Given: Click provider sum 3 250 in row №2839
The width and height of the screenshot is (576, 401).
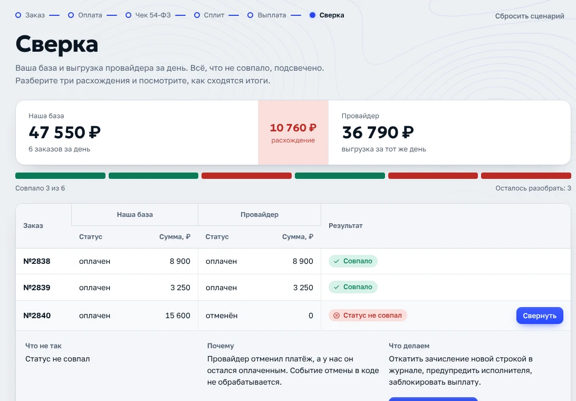Looking at the screenshot, I should tap(303, 288).
